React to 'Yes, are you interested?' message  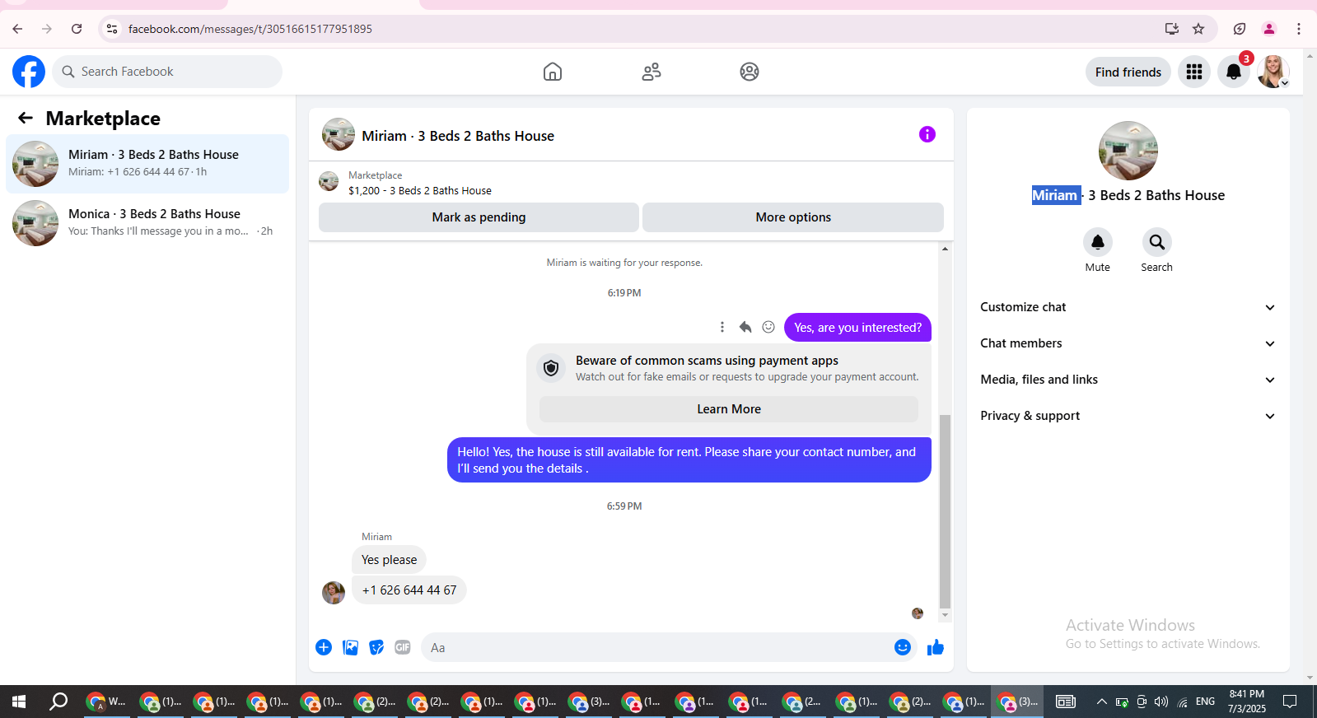pyautogui.click(x=768, y=327)
